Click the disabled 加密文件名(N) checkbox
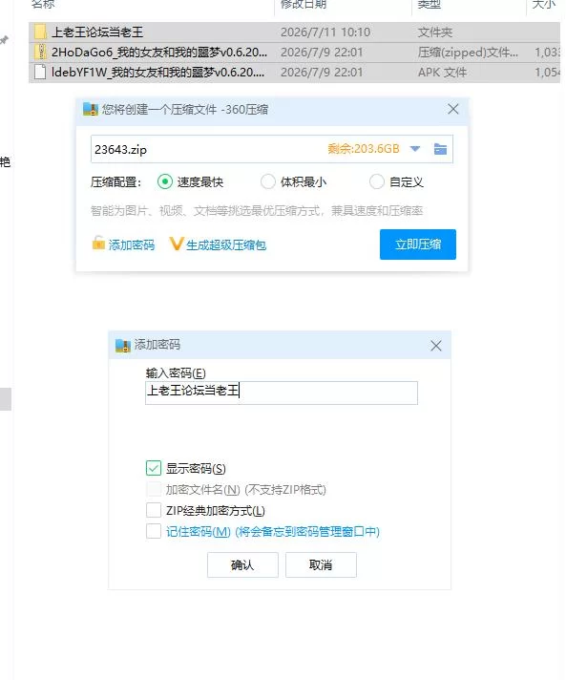This screenshot has width=566, height=680. [x=154, y=489]
